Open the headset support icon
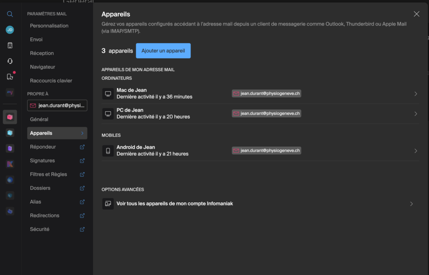 [10, 61]
